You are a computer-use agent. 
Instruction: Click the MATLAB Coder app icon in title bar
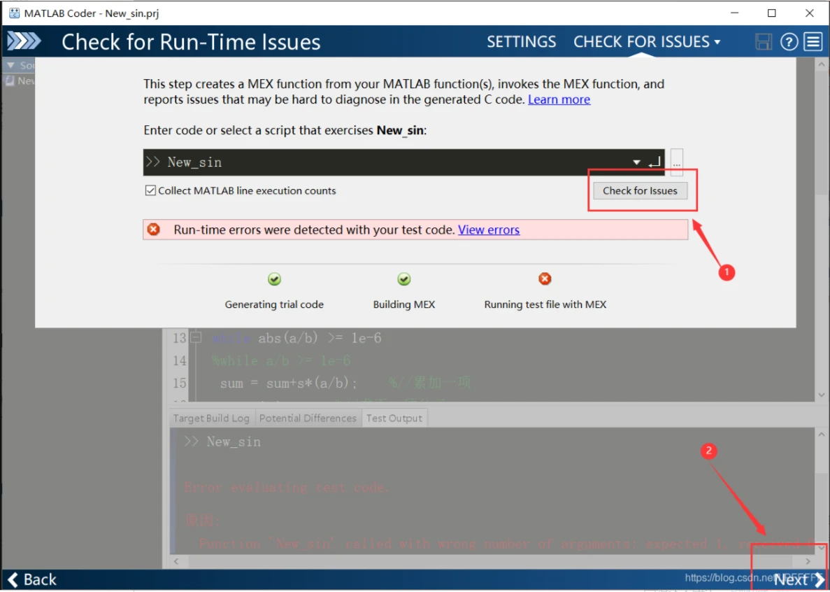click(14, 13)
